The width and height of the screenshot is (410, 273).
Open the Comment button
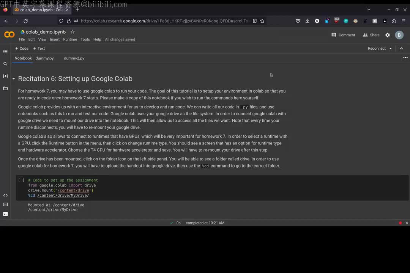[343, 35]
